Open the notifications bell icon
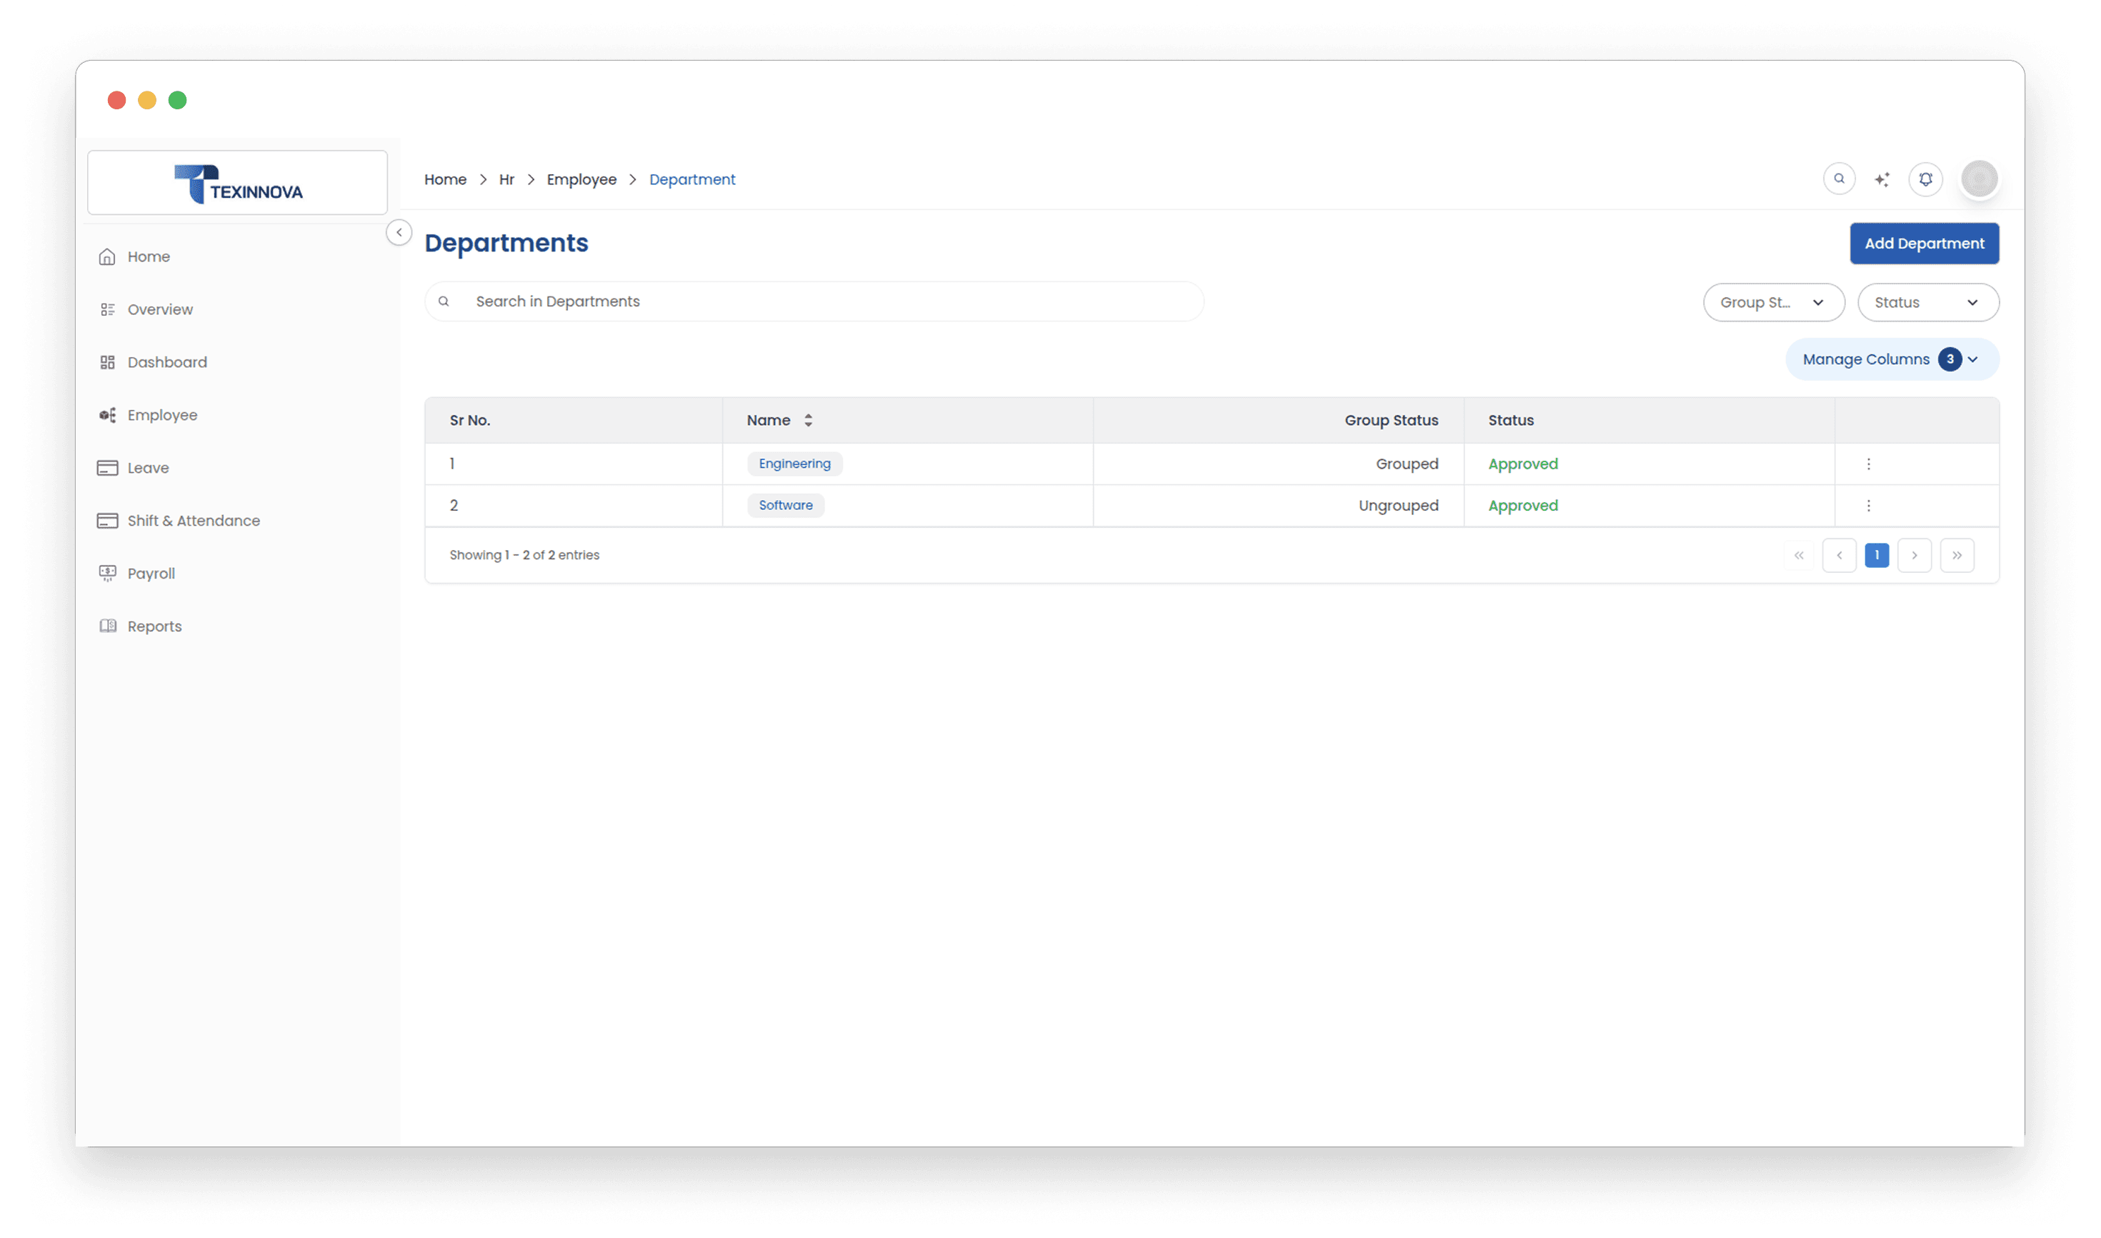 pyautogui.click(x=1925, y=179)
